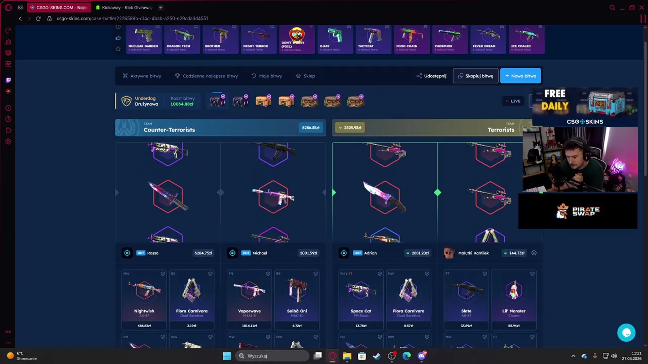Select the last wooden case in lineup
This screenshot has height=364, width=648.
tap(355, 101)
